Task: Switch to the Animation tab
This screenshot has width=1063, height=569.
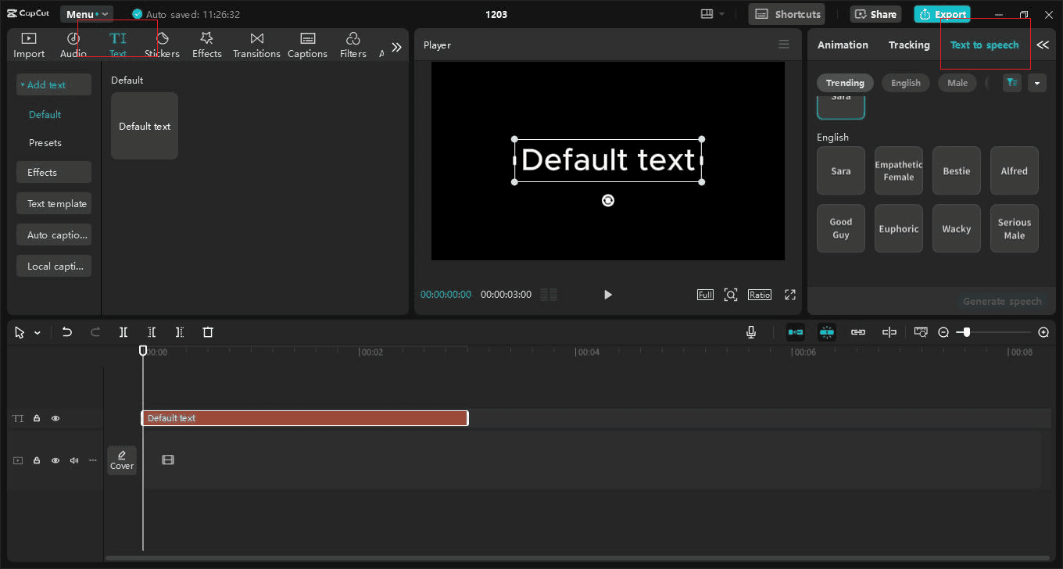Action: [x=843, y=45]
